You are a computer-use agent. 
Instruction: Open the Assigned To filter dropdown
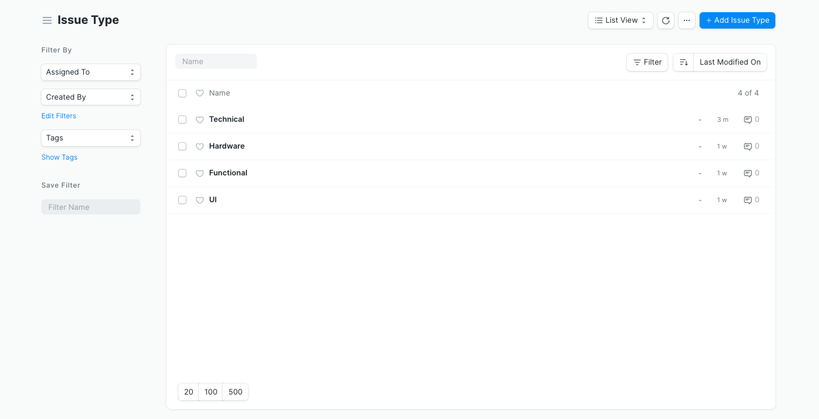pyautogui.click(x=90, y=72)
